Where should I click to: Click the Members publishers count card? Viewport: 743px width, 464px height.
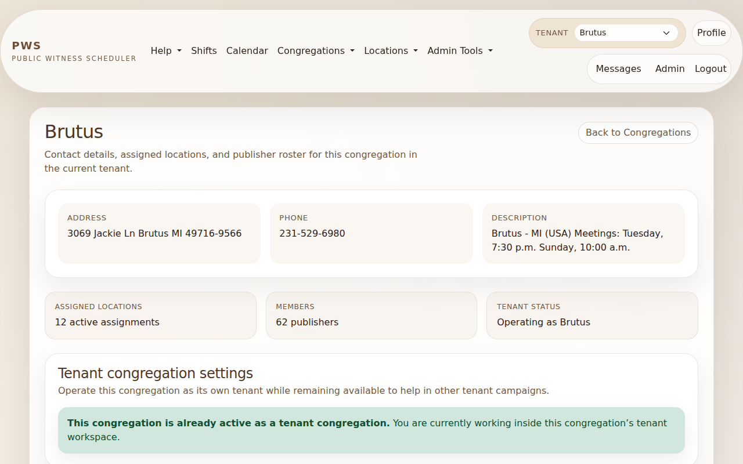371,316
